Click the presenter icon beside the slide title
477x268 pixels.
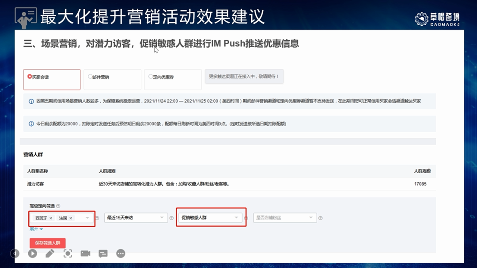(26, 18)
